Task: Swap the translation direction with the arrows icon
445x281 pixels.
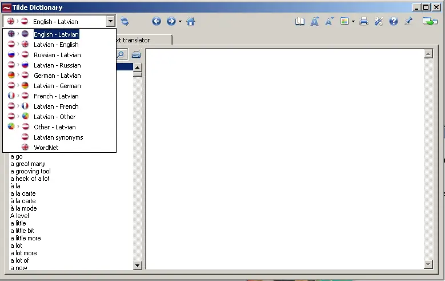Action: coord(125,21)
